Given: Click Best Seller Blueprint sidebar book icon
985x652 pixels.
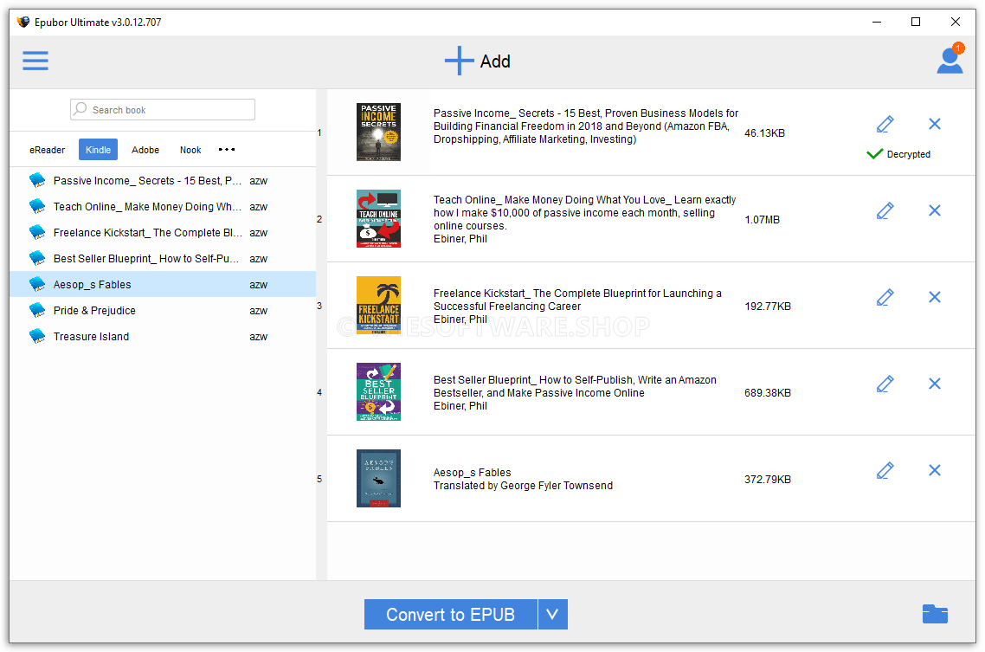Looking at the screenshot, I should [x=38, y=259].
